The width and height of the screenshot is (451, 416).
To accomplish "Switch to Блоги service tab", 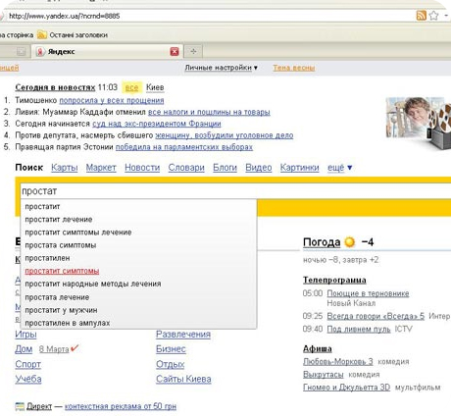I will [225, 168].
